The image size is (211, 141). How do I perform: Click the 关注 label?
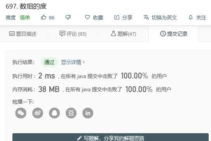coord(201,17)
